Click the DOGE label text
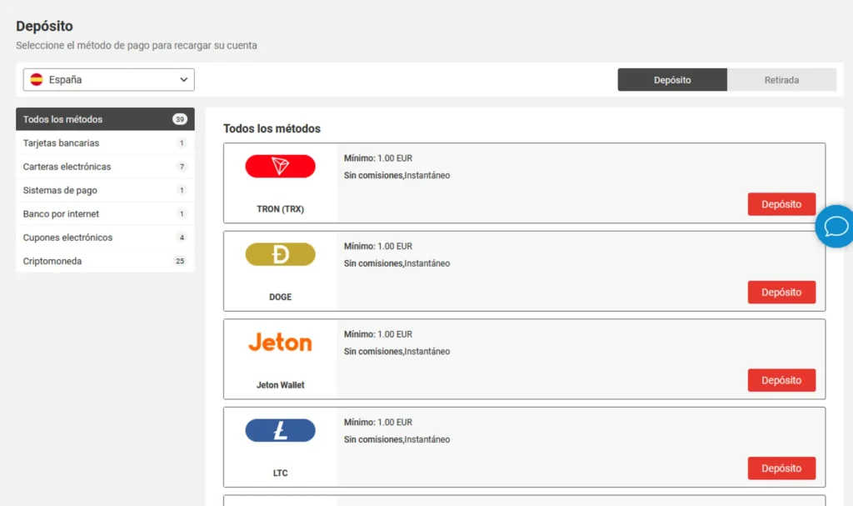 tap(280, 297)
